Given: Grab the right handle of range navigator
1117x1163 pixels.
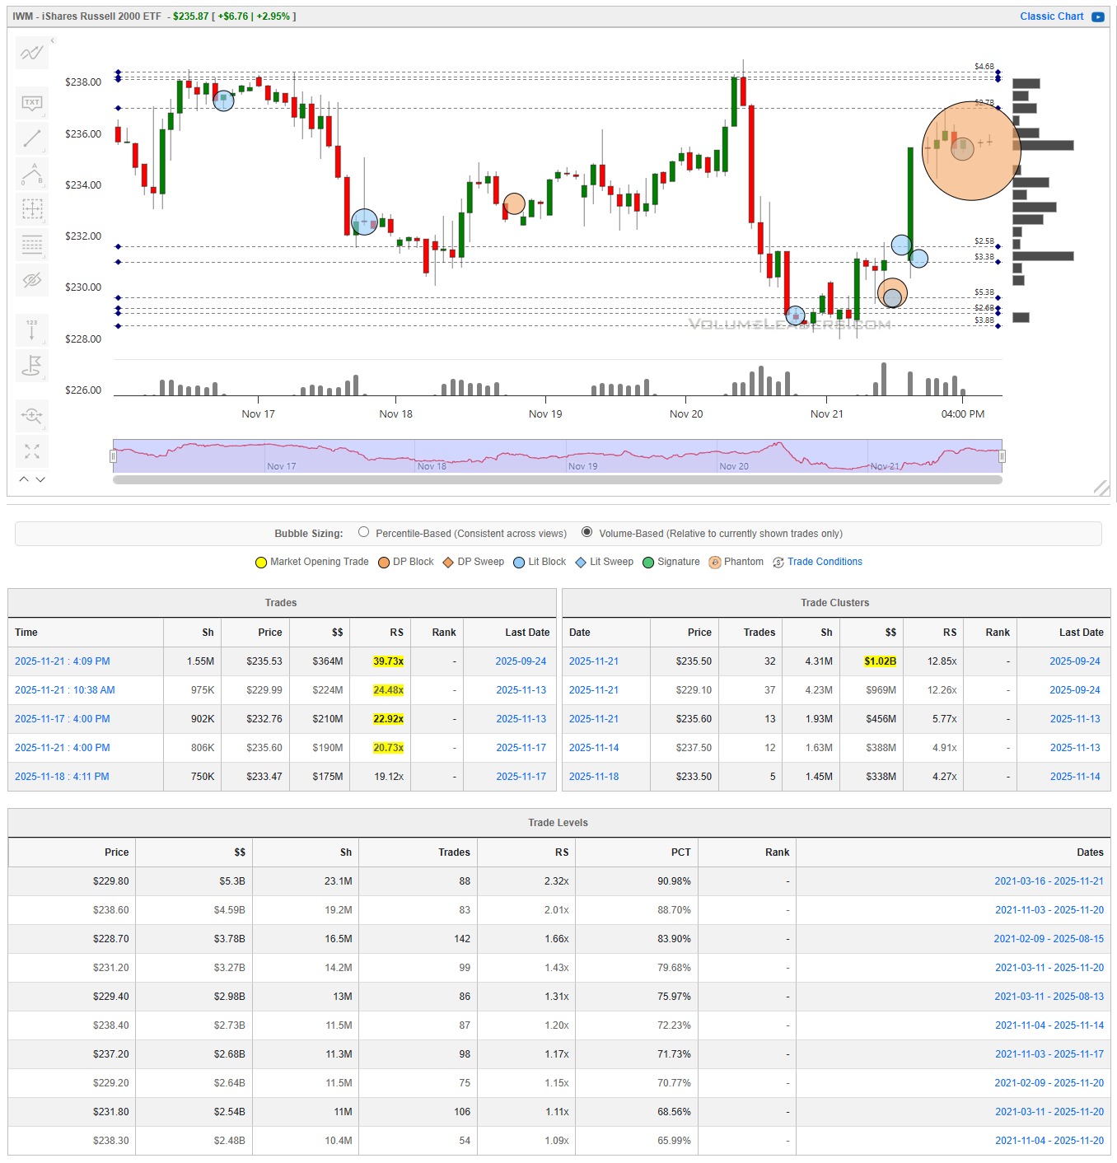Looking at the screenshot, I should tap(1002, 456).
